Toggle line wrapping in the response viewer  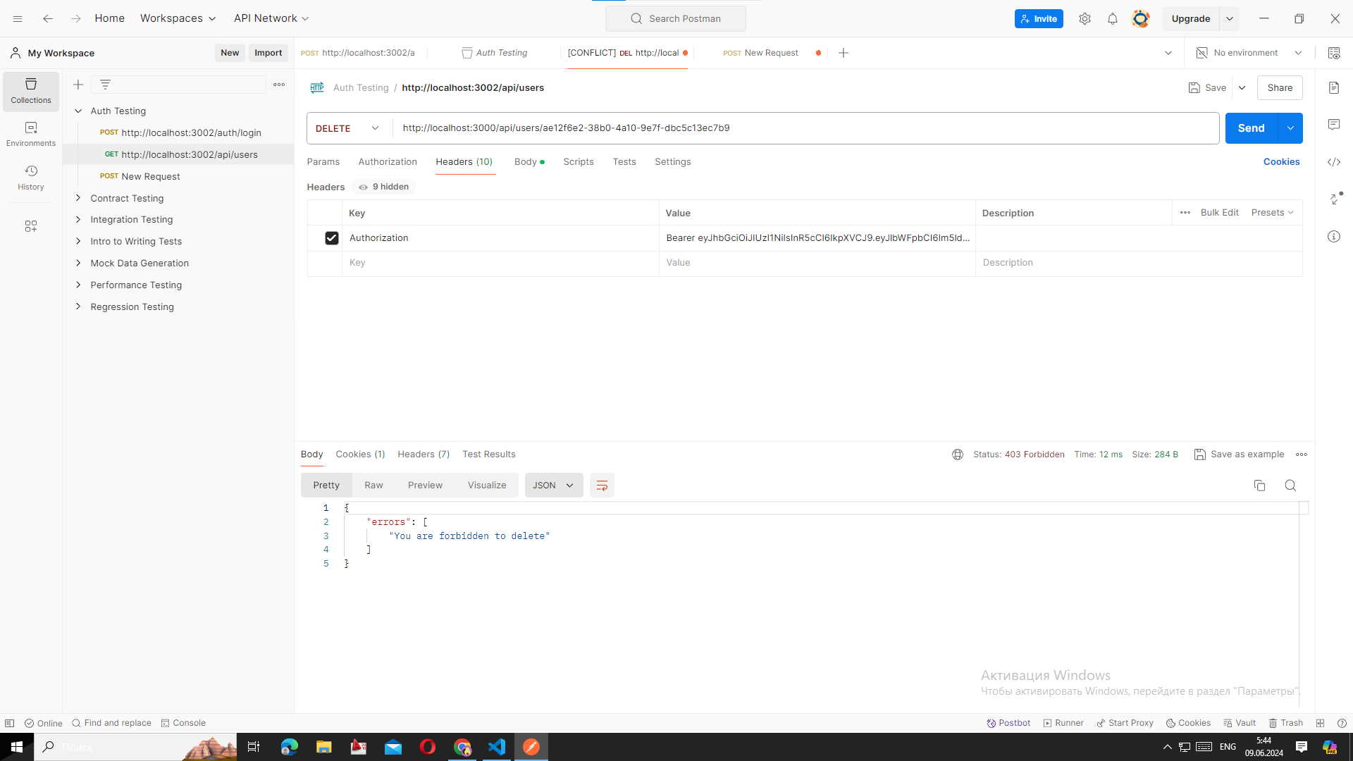pyautogui.click(x=602, y=485)
